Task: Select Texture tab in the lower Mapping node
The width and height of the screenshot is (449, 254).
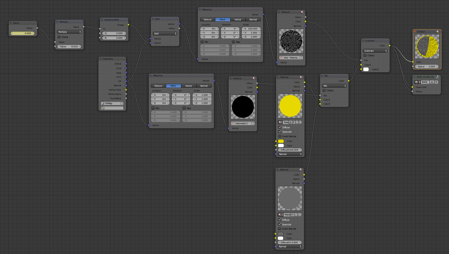Action: [x=158, y=86]
